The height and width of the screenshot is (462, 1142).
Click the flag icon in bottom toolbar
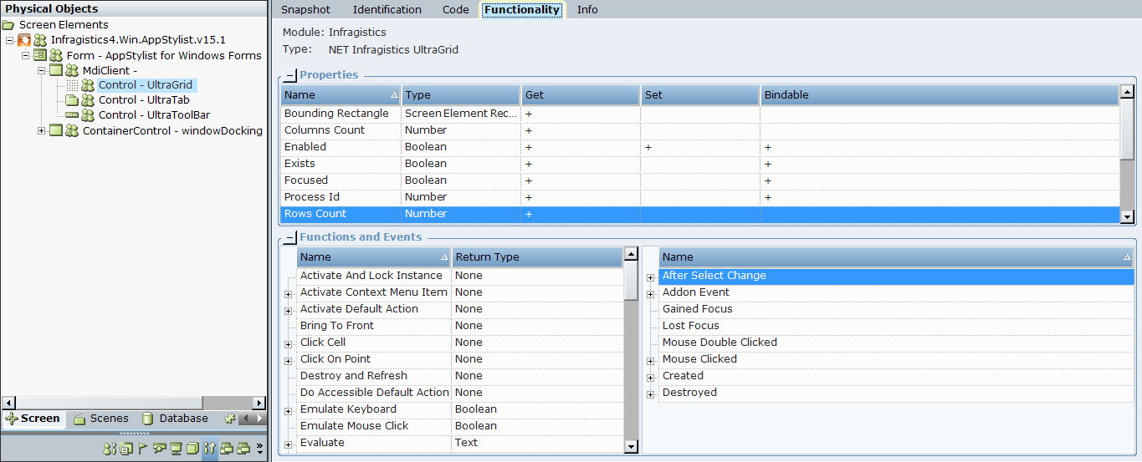point(142,448)
